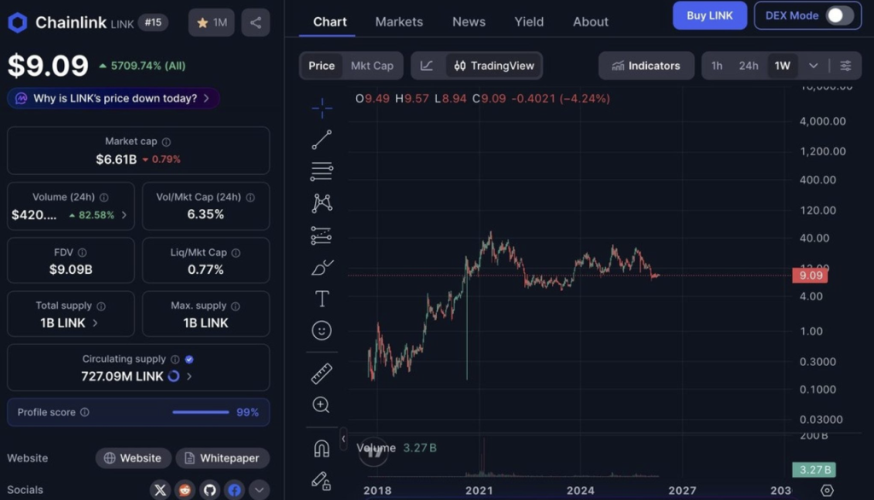Toggle the magnet snap mode
The image size is (874, 500).
coord(322,448)
